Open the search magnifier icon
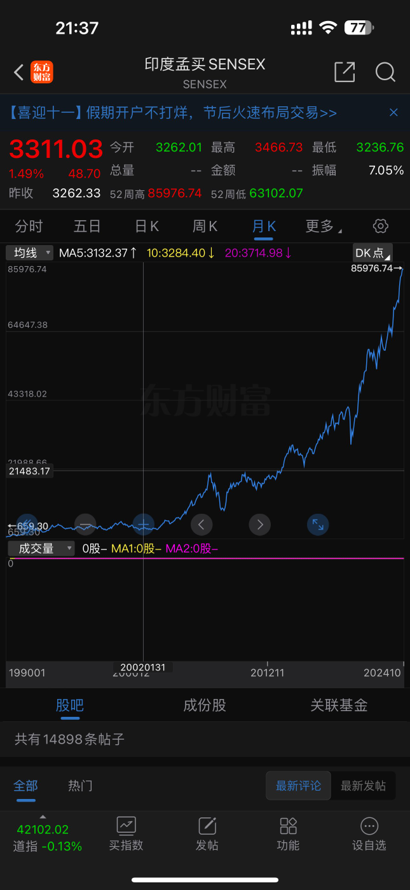The height and width of the screenshot is (890, 410). pyautogui.click(x=385, y=72)
